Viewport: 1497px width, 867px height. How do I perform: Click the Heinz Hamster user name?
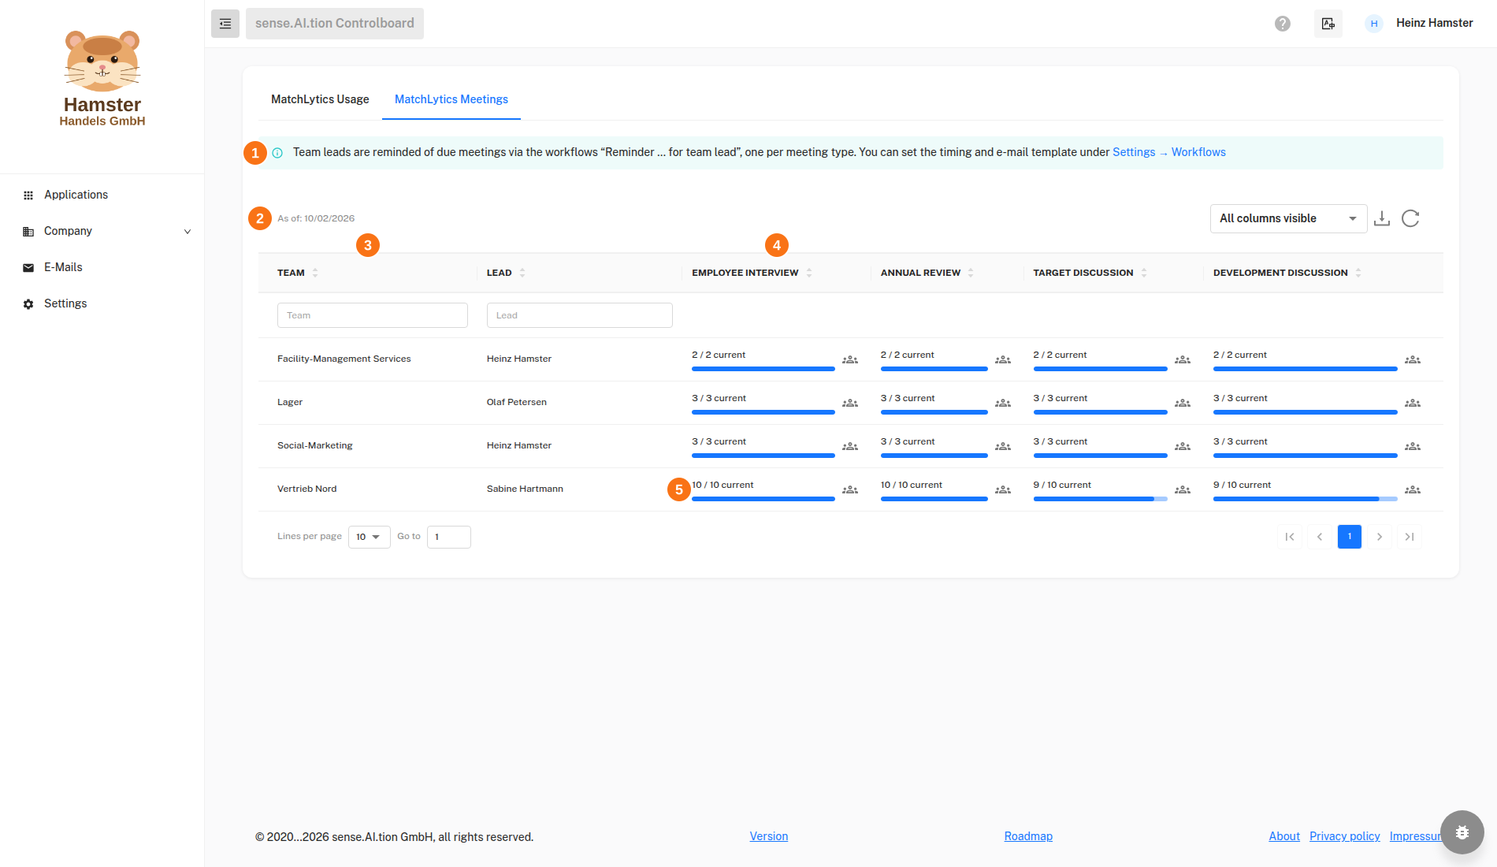[1435, 23]
